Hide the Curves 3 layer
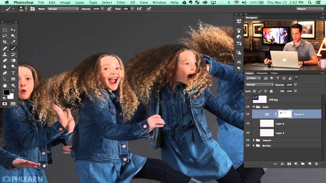326x183 pixels. point(248,114)
